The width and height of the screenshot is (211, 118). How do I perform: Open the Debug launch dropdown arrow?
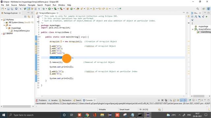(x=46, y=9)
